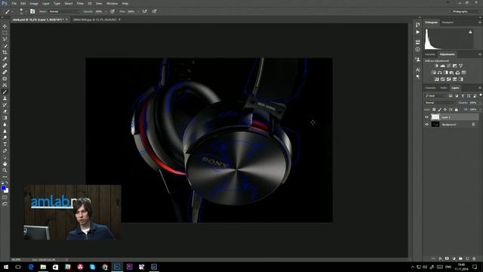Select the Brush tool in toolbox
Screen dimensions: 483x272
[x=5, y=91]
